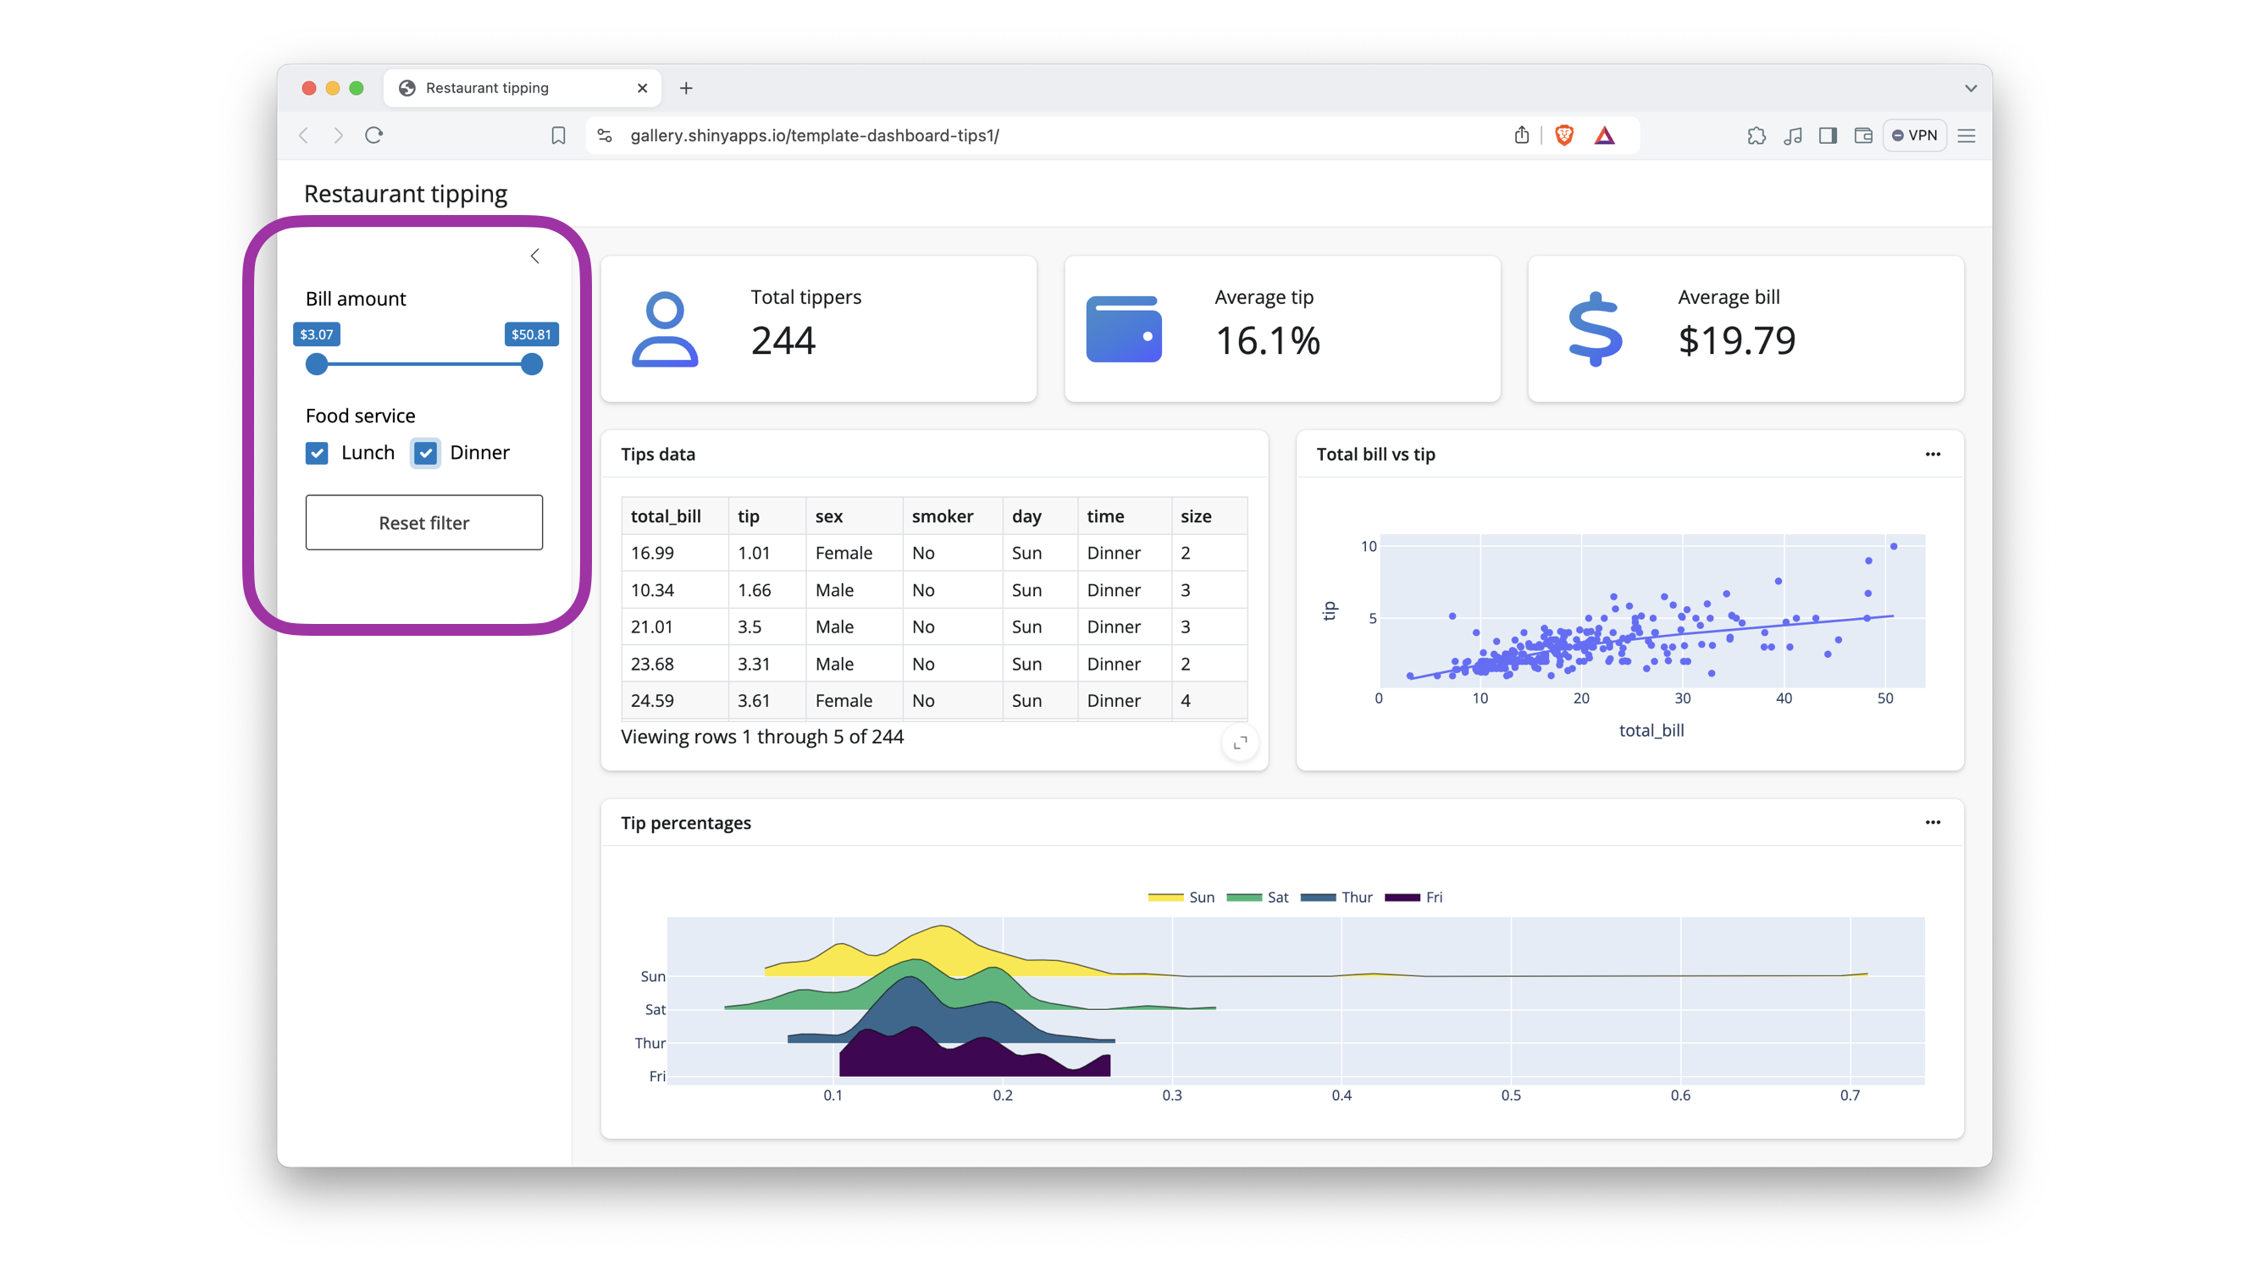Image resolution: width=2268 pixels, height=1275 pixels.
Task: Expand the Tips data table to fullscreen
Action: [x=1240, y=743]
